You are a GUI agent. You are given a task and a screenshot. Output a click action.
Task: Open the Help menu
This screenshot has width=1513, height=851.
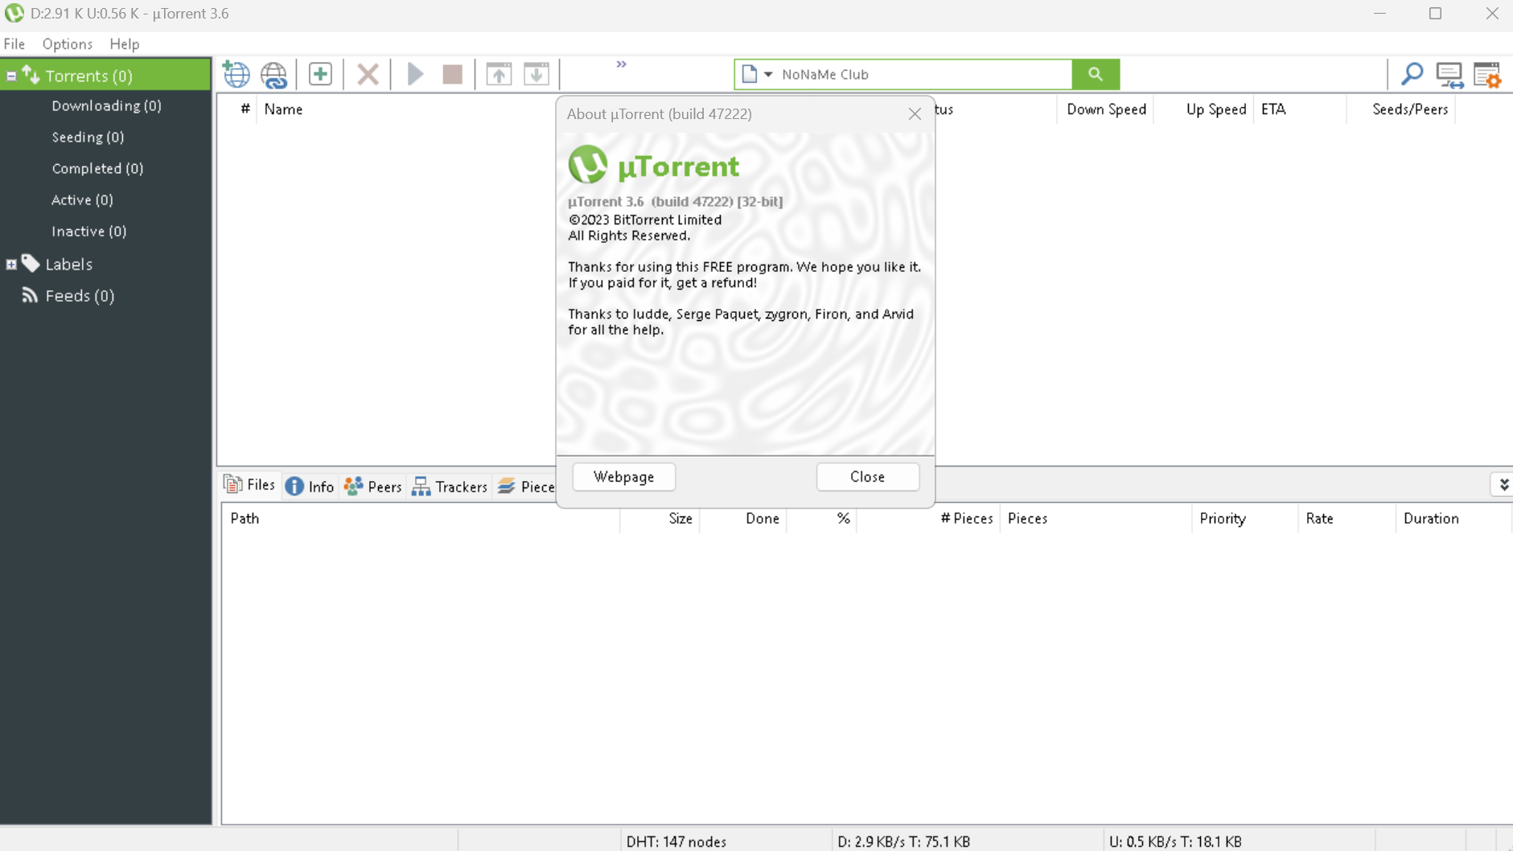coord(124,43)
